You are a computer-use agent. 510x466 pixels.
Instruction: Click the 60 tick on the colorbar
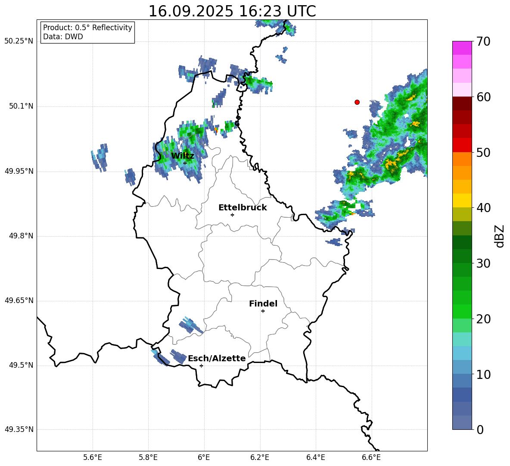tap(483, 97)
